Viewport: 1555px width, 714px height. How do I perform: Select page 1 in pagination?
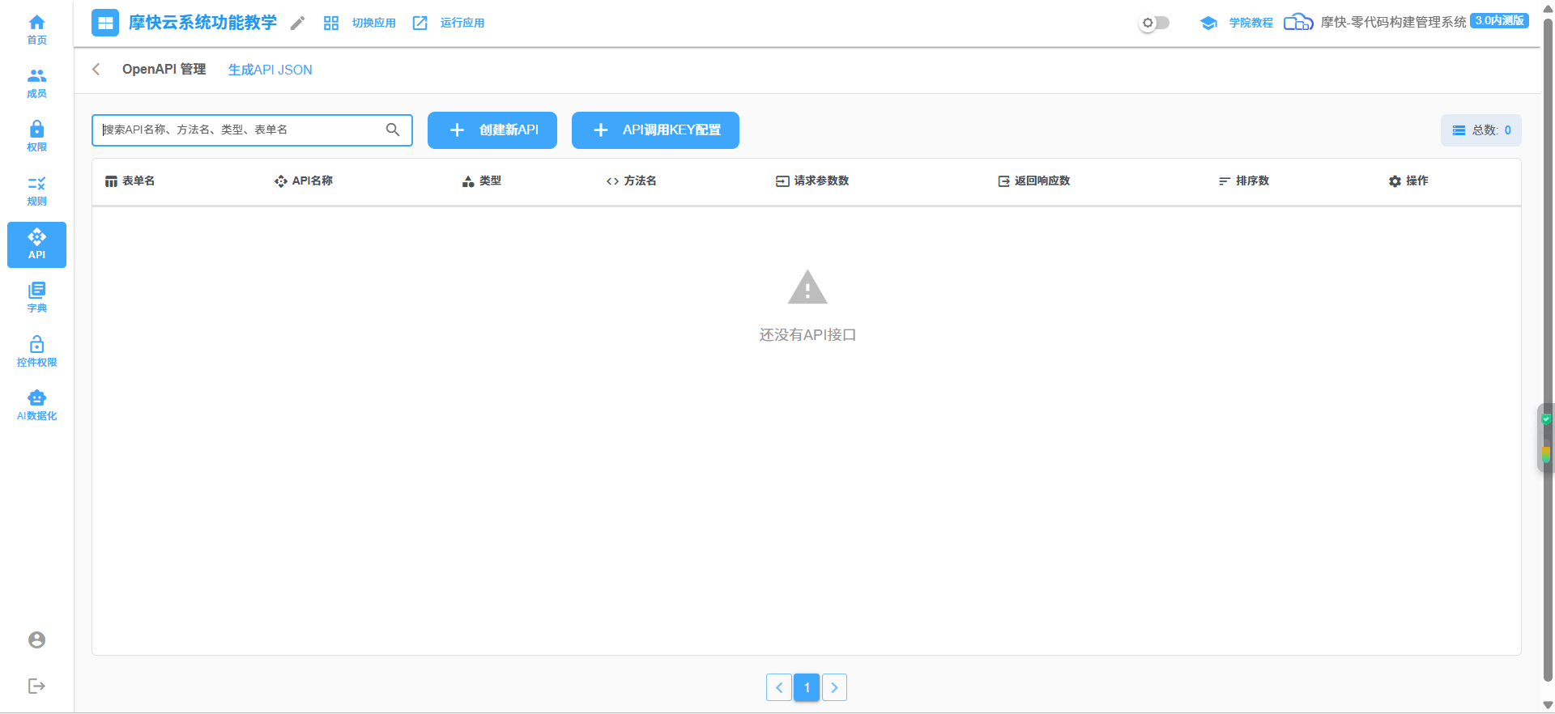pyautogui.click(x=807, y=687)
